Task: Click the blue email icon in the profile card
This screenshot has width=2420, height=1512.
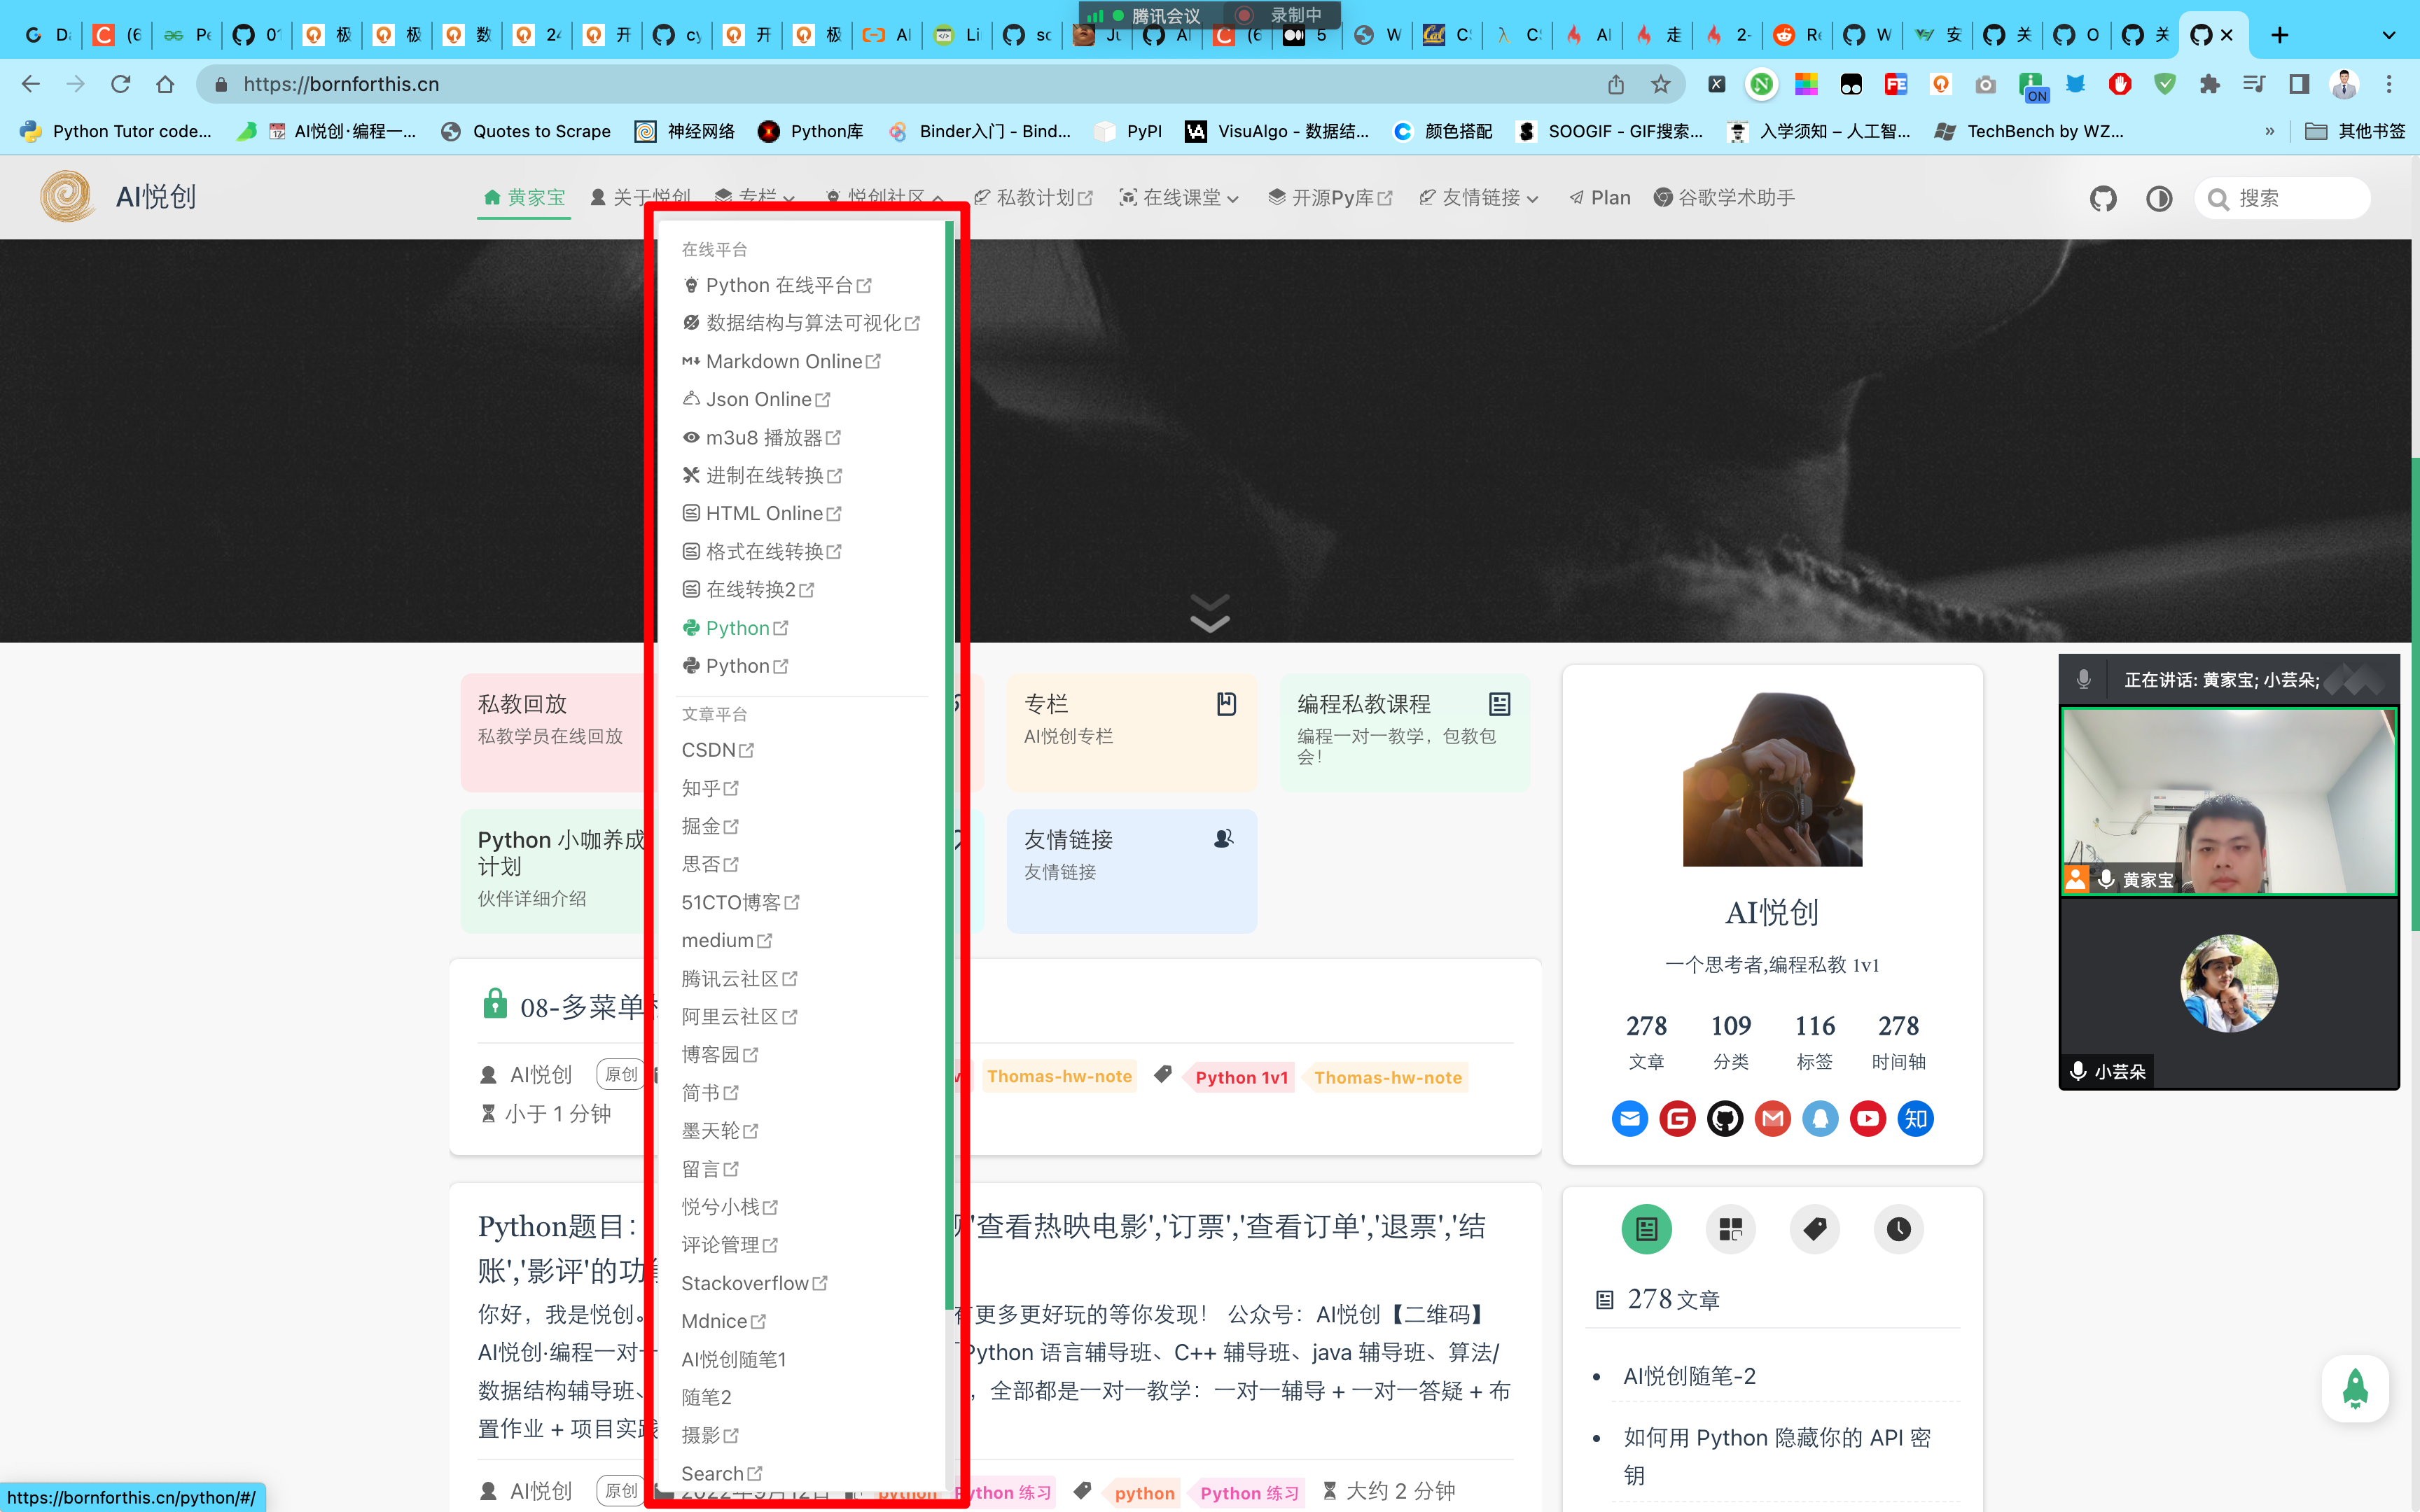Action: tap(1629, 1118)
